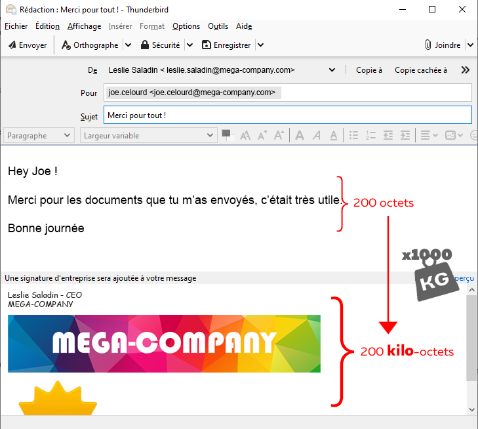Save draft with the Enregistrer button

click(226, 45)
